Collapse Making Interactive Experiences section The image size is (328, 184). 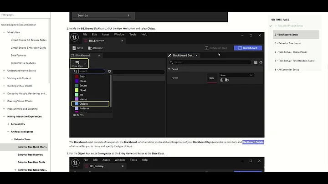coord(4,117)
